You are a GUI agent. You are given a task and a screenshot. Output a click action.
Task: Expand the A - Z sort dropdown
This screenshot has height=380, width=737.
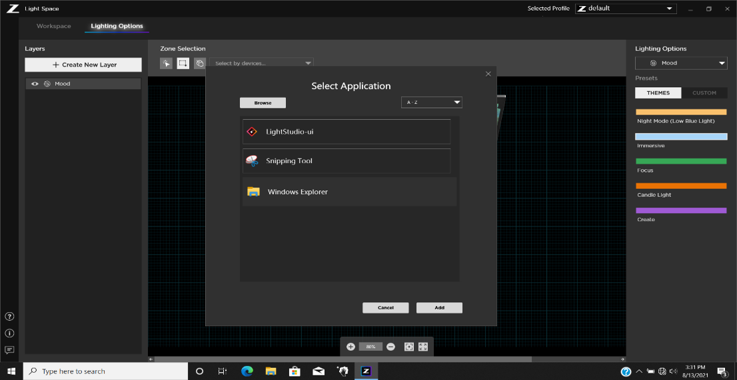coord(432,102)
